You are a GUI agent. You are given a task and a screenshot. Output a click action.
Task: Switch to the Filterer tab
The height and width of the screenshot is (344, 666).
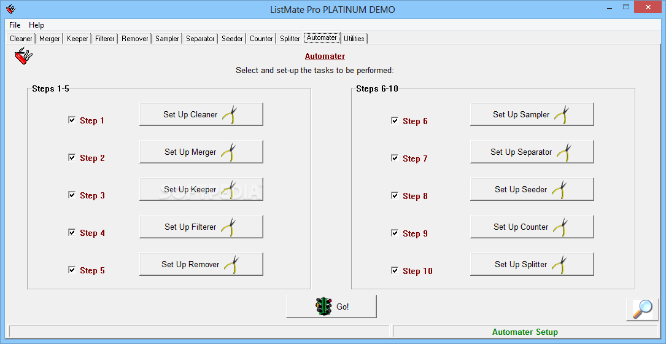click(105, 39)
